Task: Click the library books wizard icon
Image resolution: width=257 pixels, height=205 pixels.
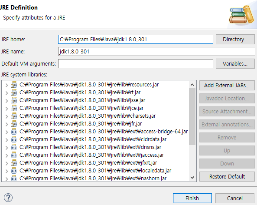Action: pyautogui.click(x=241, y=14)
